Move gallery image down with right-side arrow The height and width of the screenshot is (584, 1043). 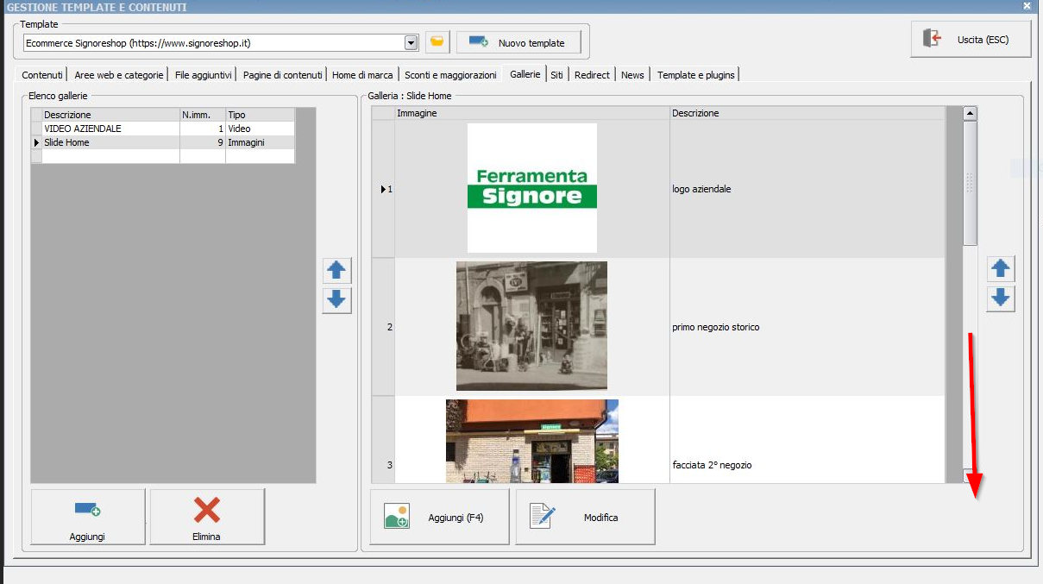click(x=1001, y=298)
